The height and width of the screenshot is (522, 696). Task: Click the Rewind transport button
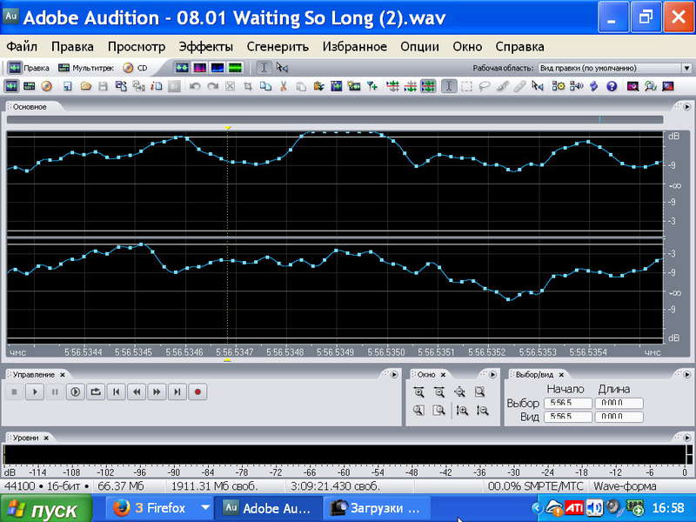point(137,392)
